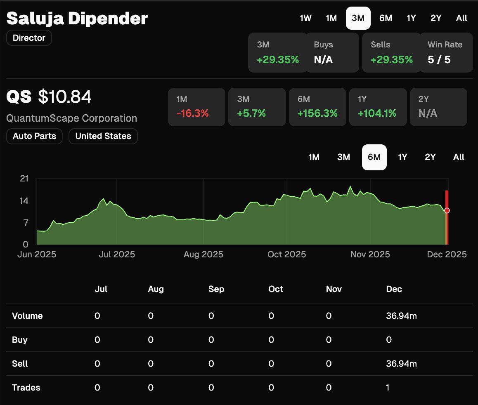Click the Director role badge
478x405 pixels.
29,38
